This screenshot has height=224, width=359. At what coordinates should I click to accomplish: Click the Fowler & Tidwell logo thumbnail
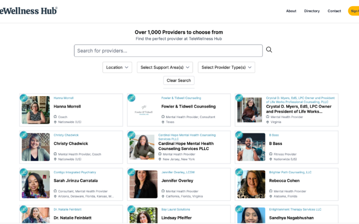(144, 110)
